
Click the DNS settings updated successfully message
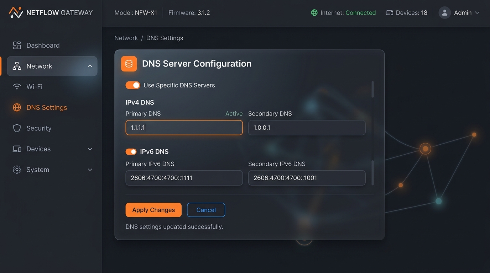pos(174,227)
